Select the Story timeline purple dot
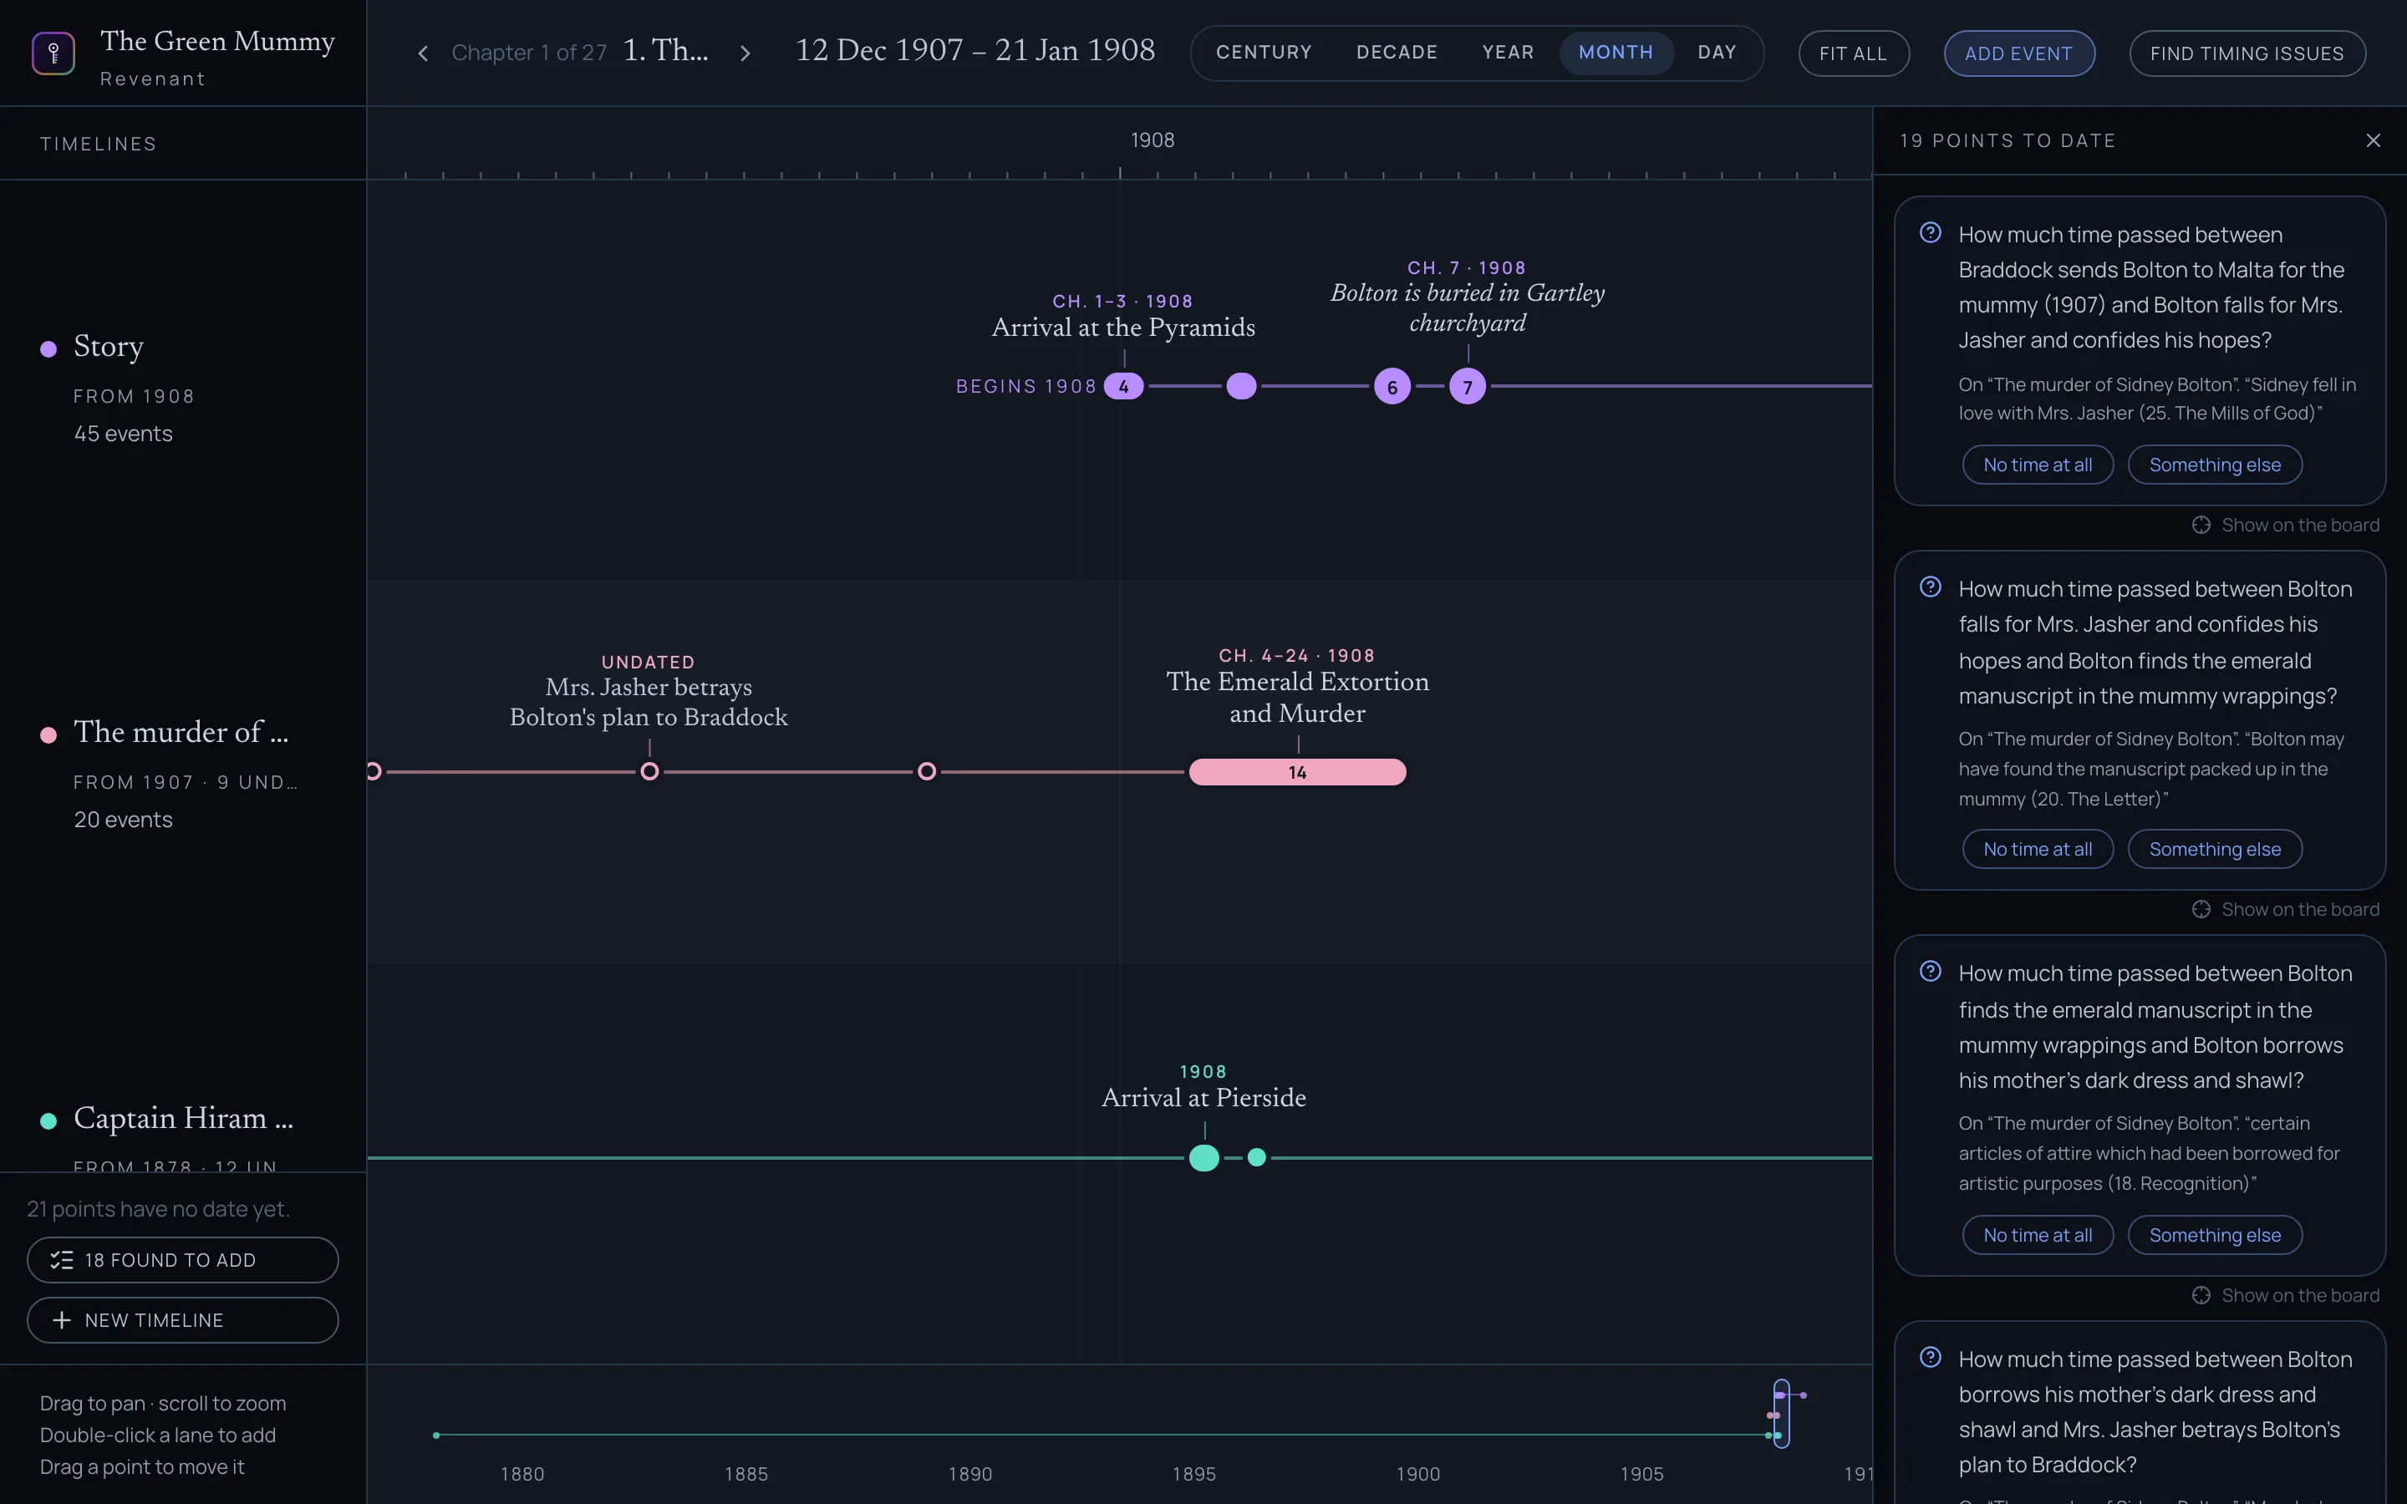This screenshot has height=1504, width=2407. (48, 348)
